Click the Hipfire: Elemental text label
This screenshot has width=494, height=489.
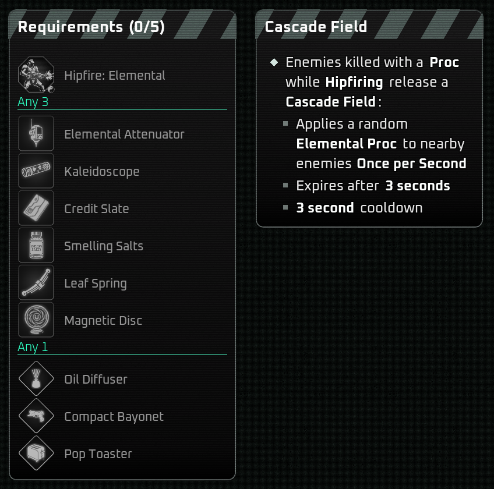115,76
